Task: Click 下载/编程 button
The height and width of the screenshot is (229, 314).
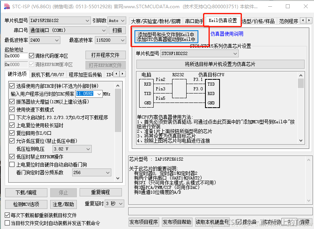Action: tap(26, 193)
